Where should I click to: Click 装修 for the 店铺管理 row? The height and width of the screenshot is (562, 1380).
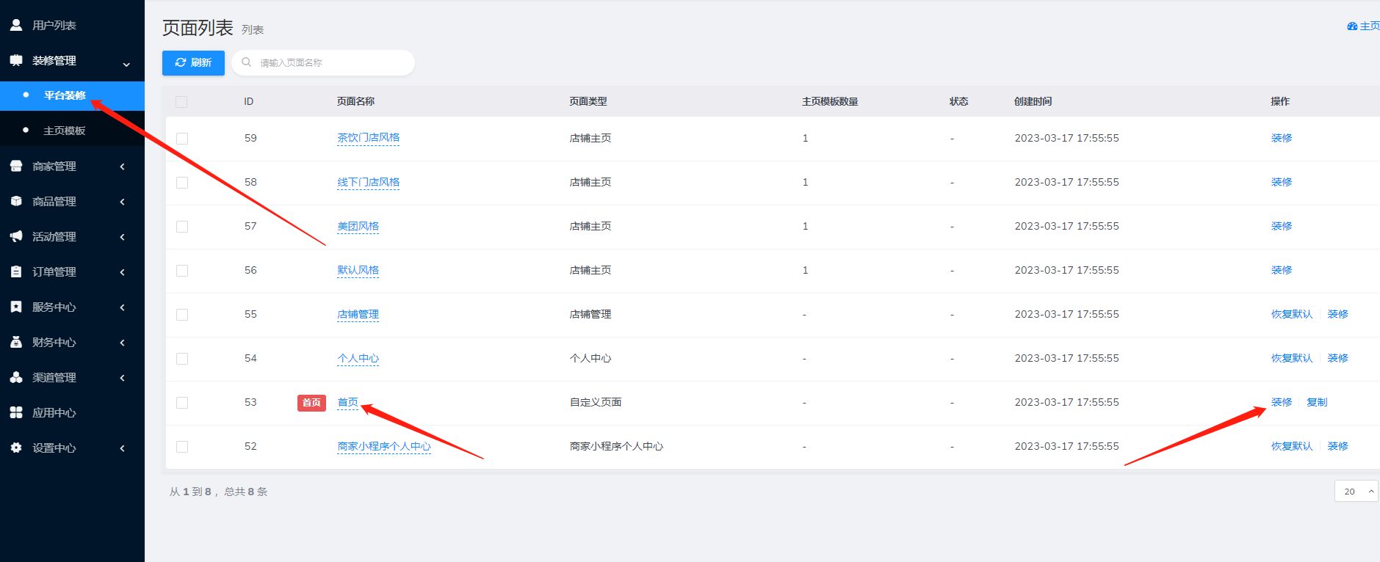tap(1338, 314)
